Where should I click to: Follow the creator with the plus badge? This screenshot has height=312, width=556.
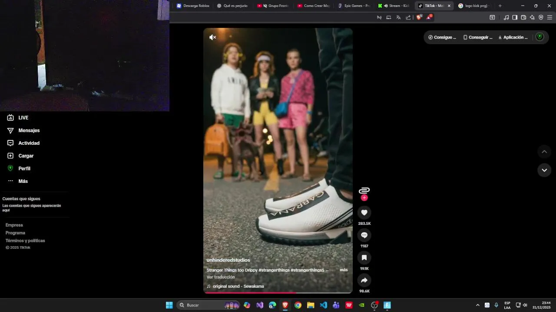coord(364,198)
